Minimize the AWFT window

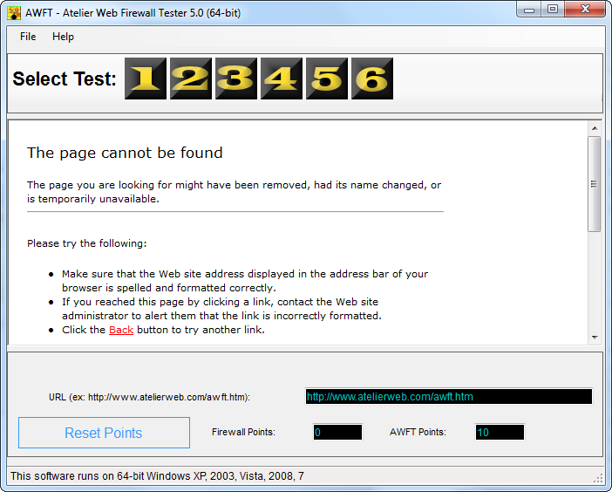(x=529, y=10)
